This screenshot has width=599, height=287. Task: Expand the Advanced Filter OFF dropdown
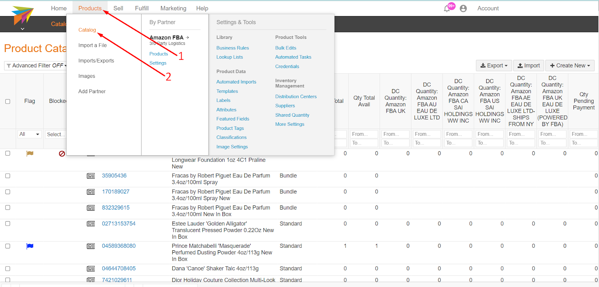pos(36,65)
